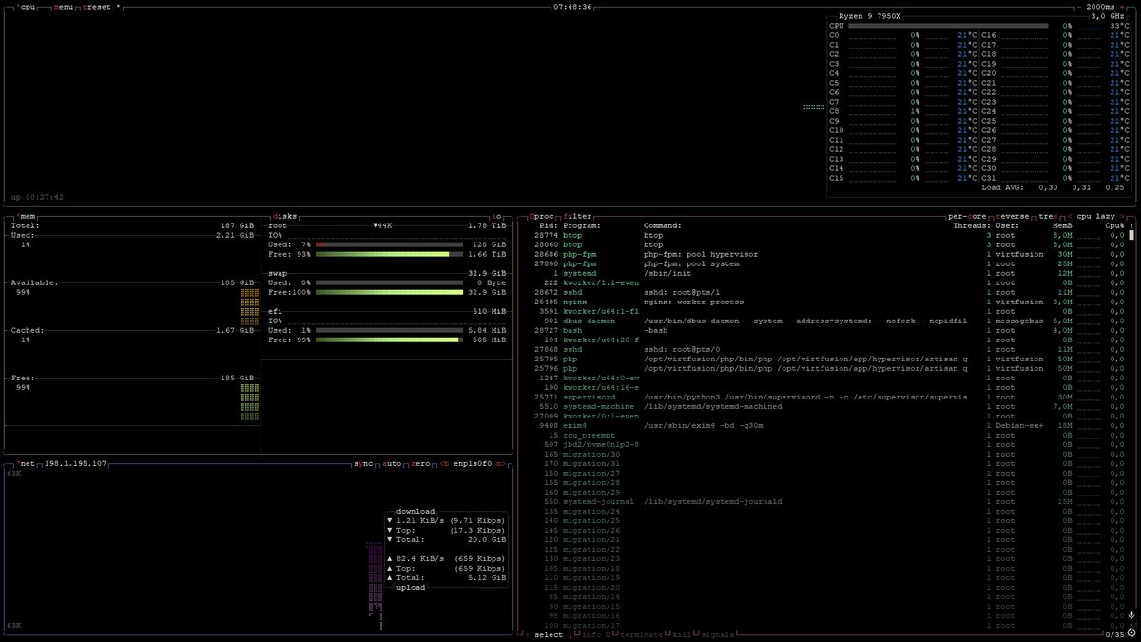
Task: Click the Program: column header
Action: click(x=582, y=225)
